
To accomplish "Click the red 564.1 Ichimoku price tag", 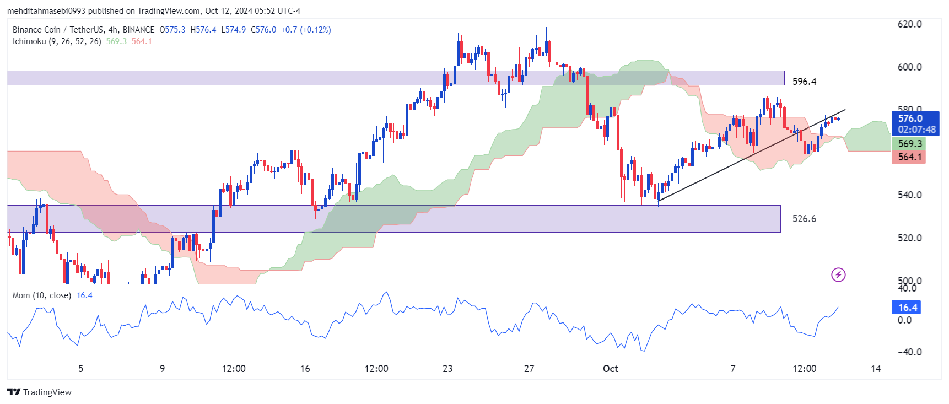I will click(909, 157).
